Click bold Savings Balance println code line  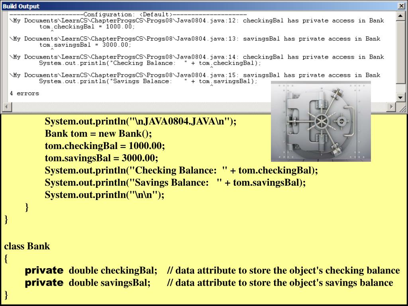(175, 182)
